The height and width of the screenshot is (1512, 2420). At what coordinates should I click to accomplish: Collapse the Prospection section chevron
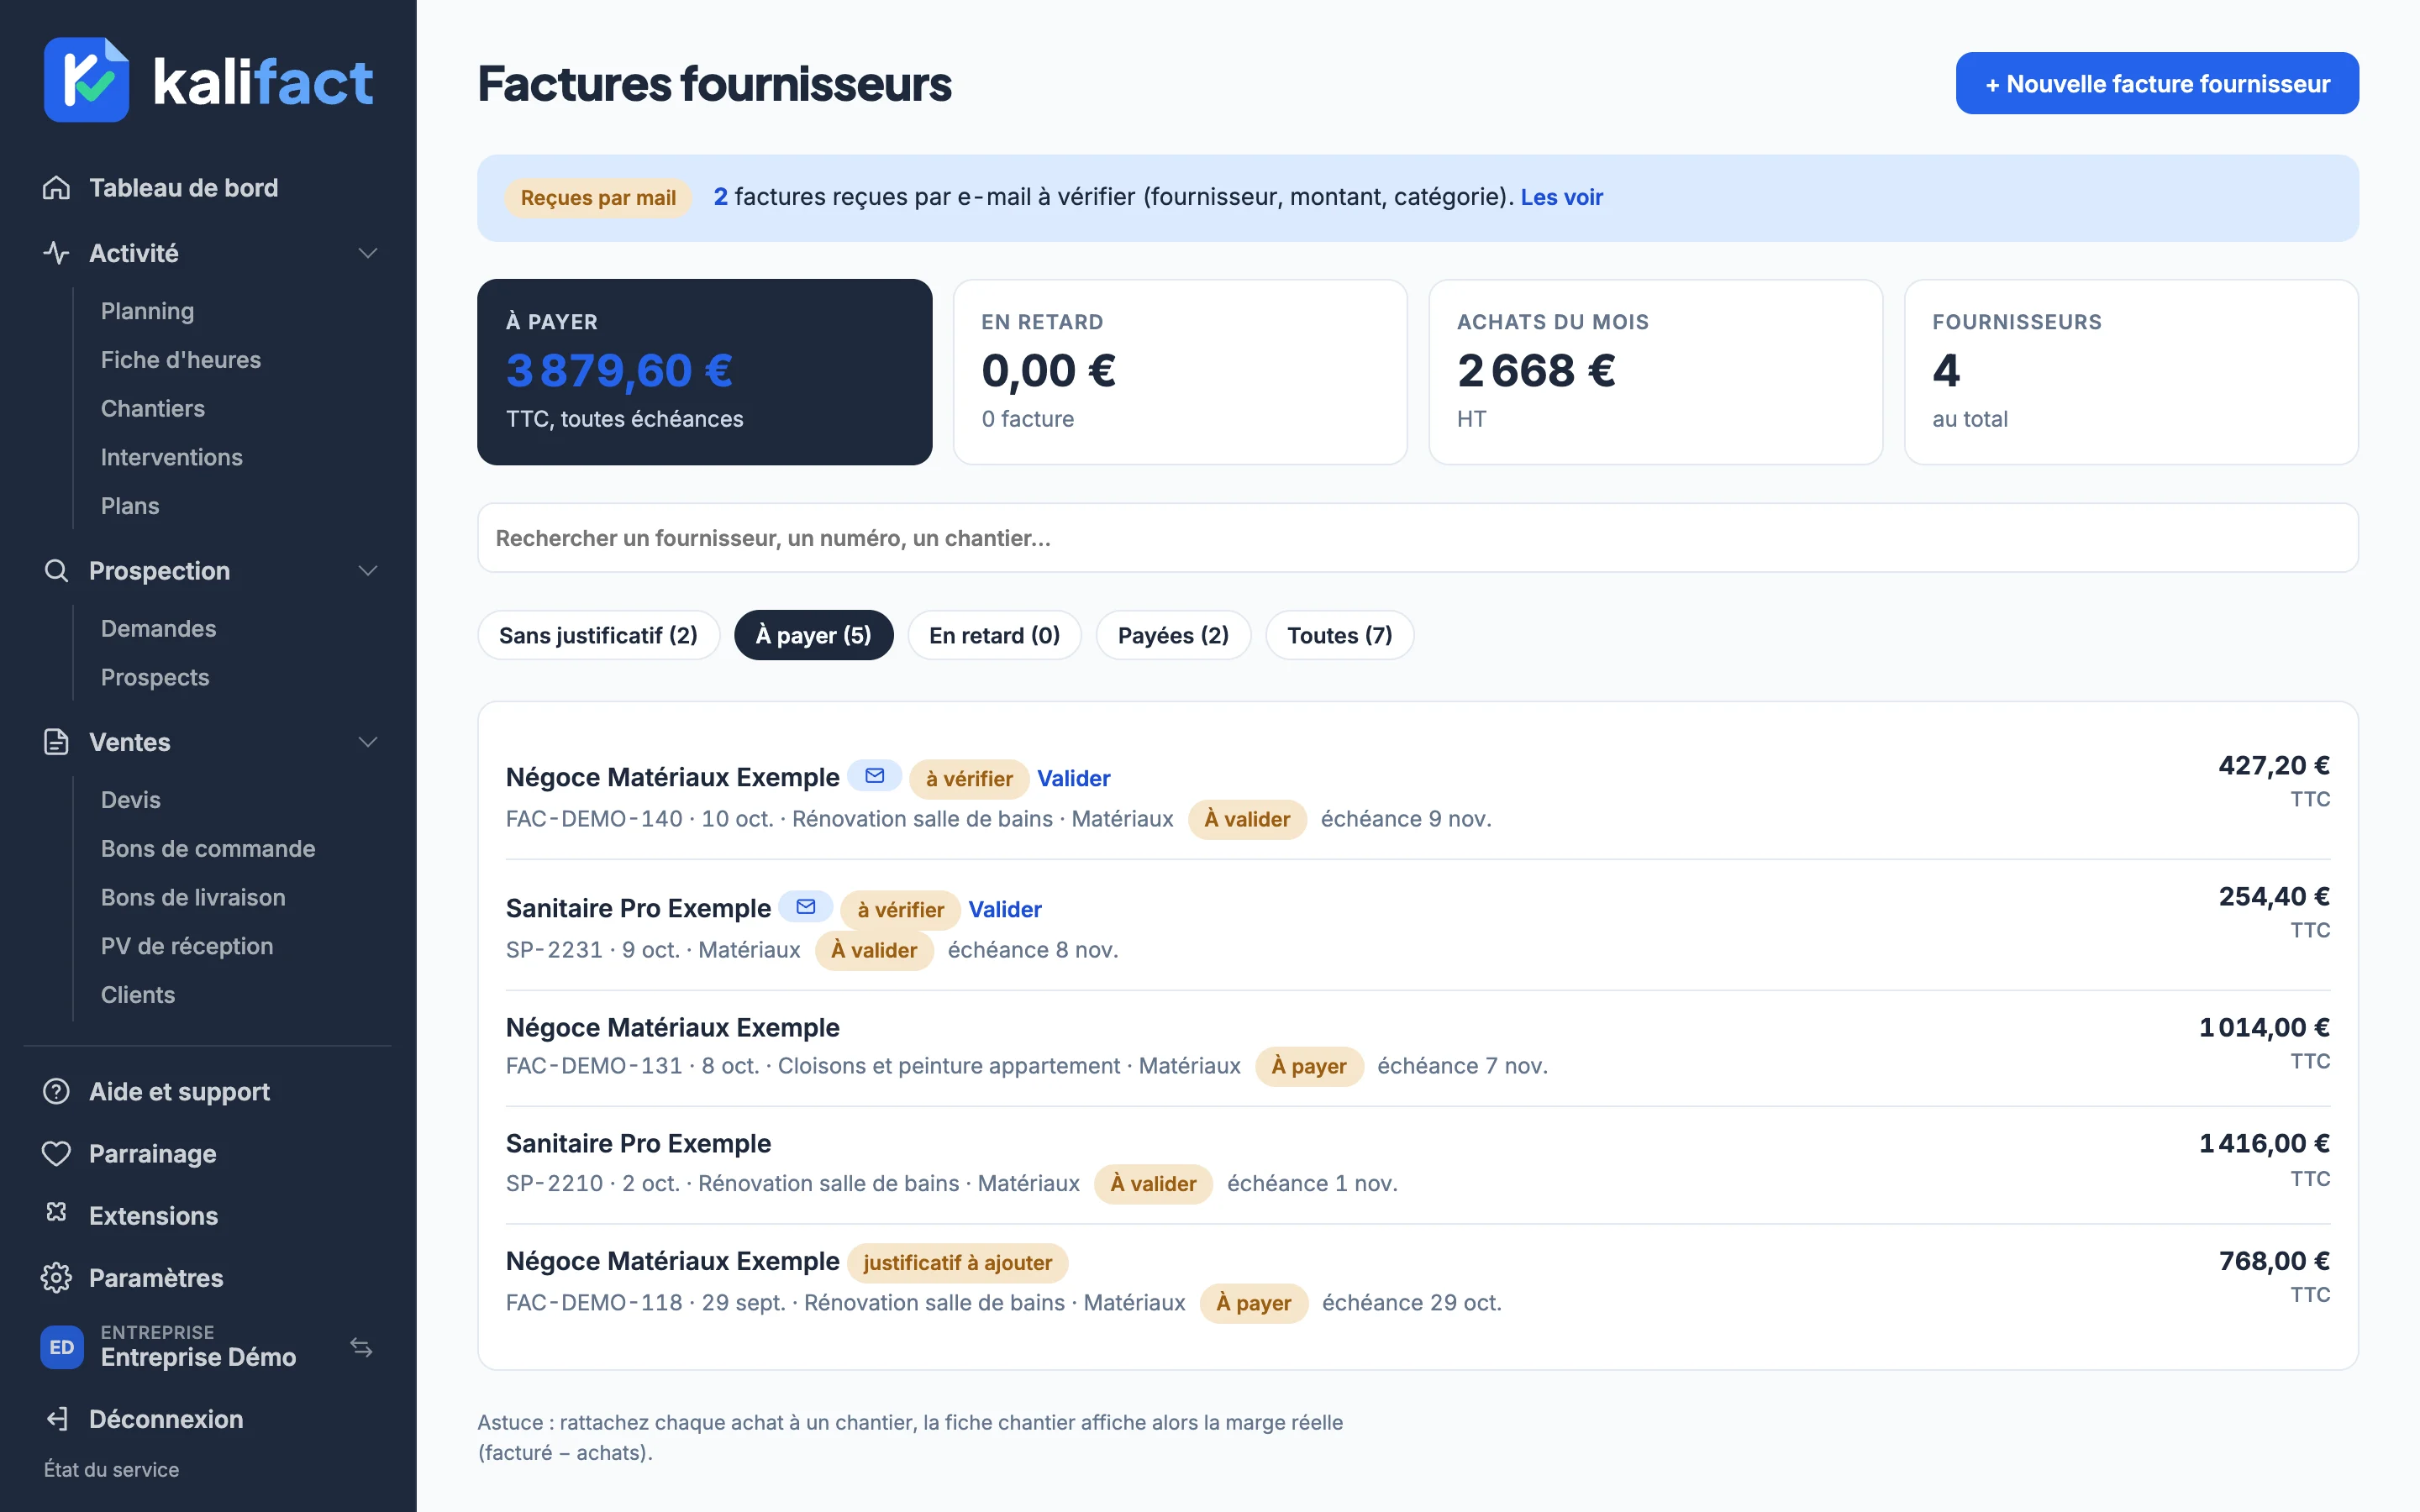pyautogui.click(x=368, y=570)
